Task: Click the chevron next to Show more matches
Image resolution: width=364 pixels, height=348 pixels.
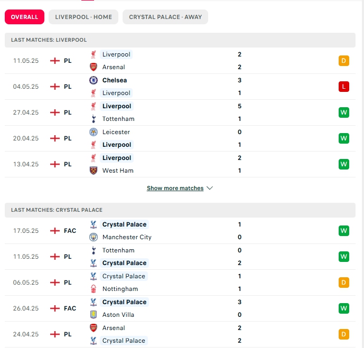Action: [x=210, y=188]
